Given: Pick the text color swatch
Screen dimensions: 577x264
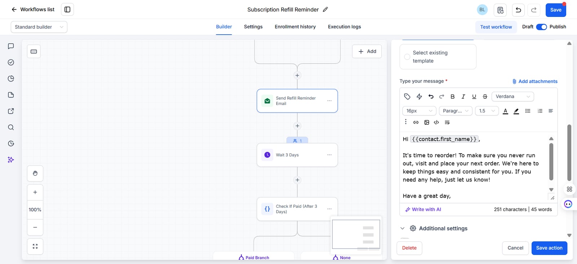Looking at the screenshot, I should pyautogui.click(x=506, y=111).
